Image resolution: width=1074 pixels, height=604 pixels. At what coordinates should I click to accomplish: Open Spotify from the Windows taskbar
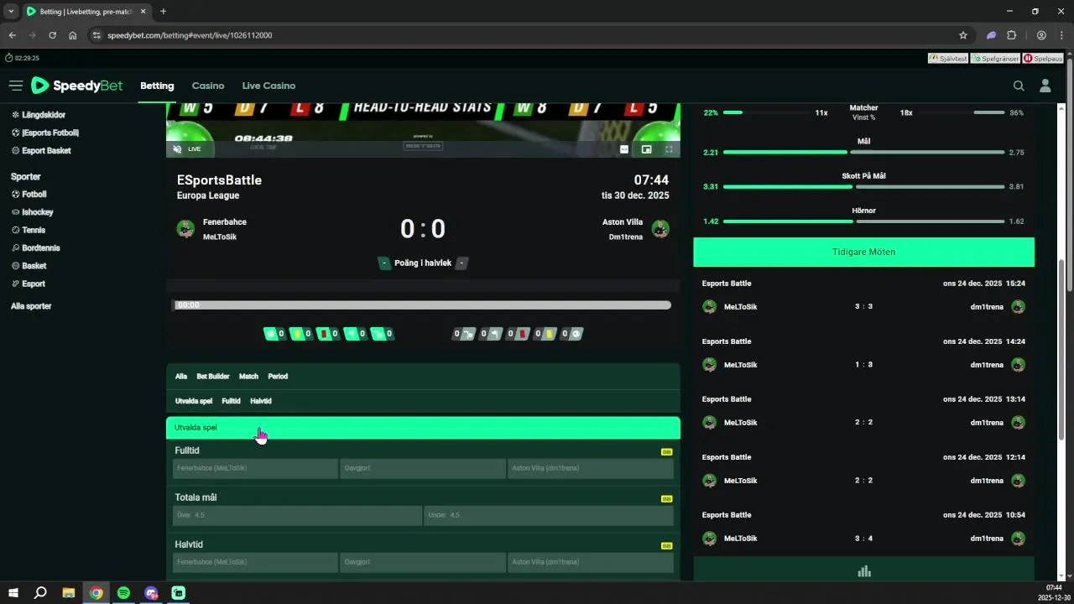coord(123,593)
